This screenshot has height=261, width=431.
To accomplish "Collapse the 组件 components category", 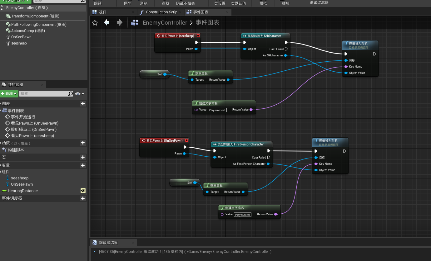I will click(1, 172).
